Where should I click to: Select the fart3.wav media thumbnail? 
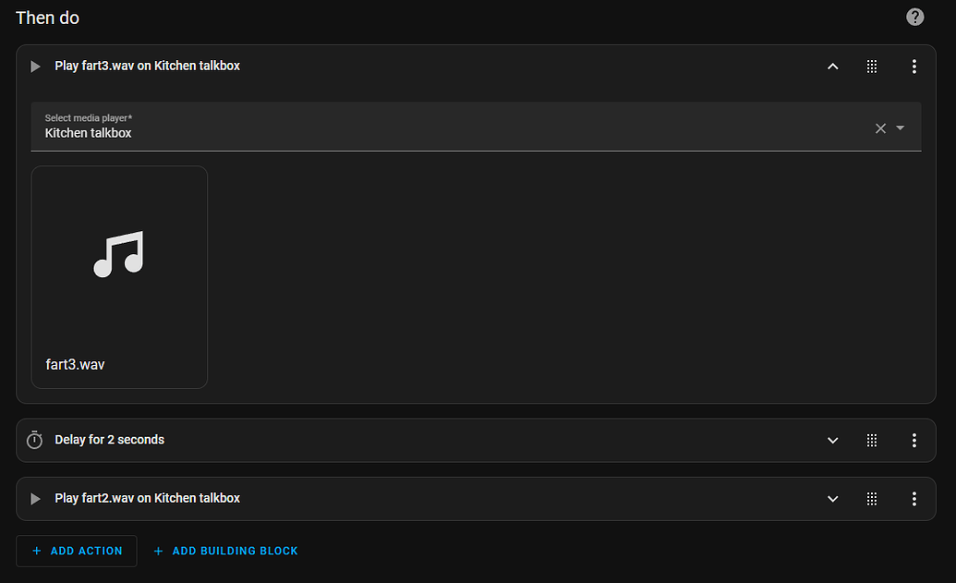coord(119,277)
